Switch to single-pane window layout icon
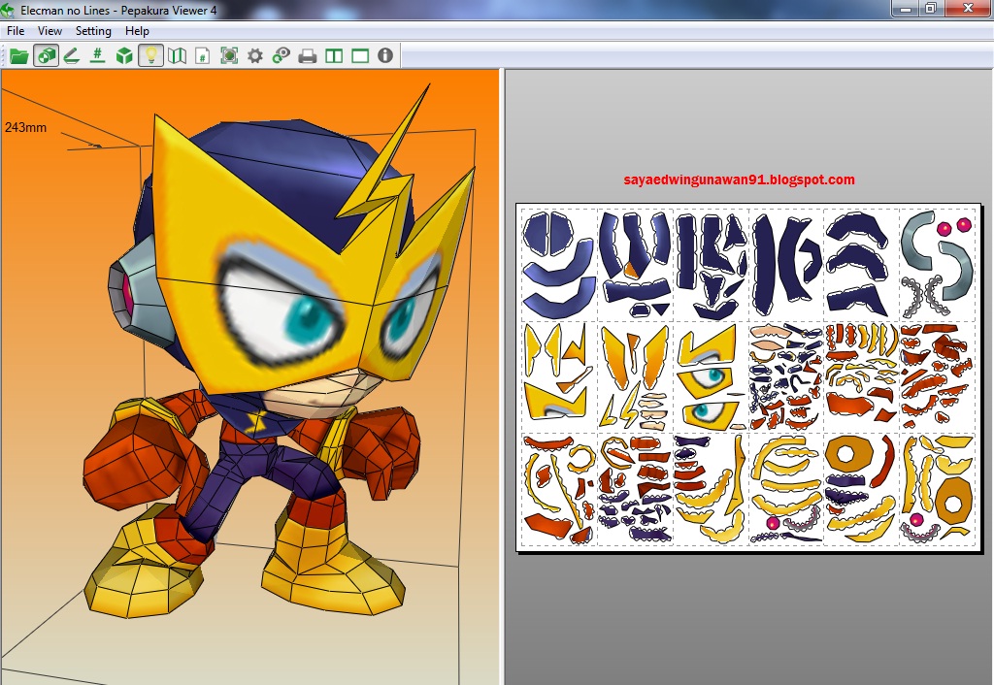Image resolution: width=994 pixels, height=685 pixels. (360, 55)
